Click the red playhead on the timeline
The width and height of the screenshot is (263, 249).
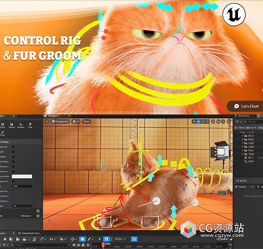(103, 245)
